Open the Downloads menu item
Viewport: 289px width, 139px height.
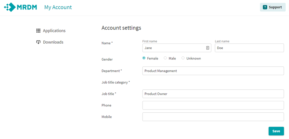tap(50, 42)
